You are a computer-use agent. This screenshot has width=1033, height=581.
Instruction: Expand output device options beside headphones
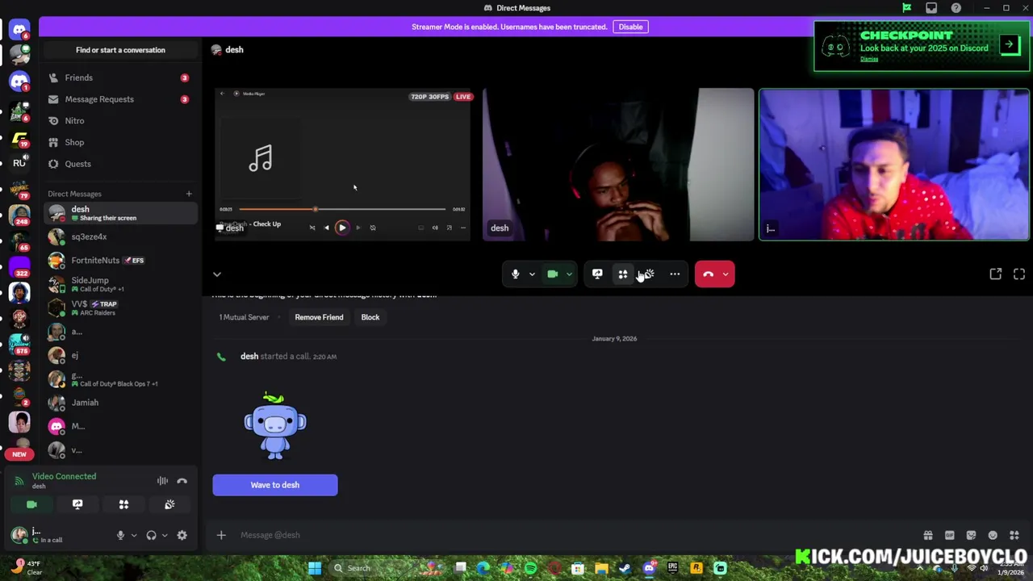coord(165,535)
